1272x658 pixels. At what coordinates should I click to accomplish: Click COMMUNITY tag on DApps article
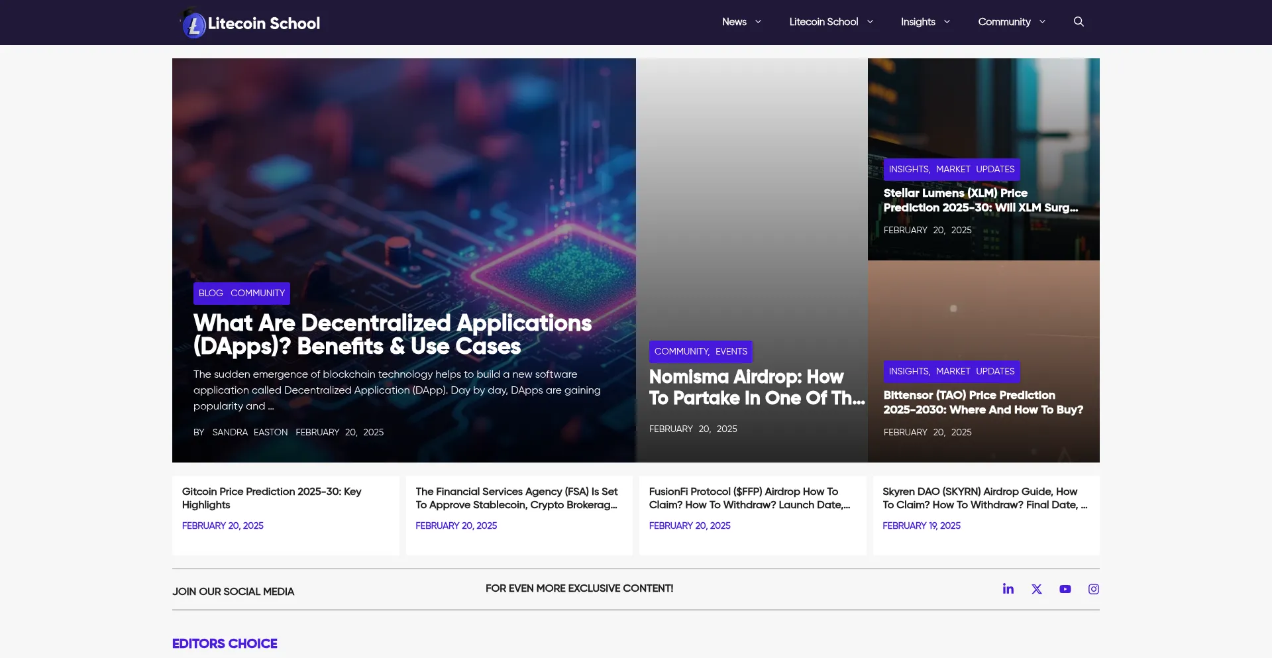(258, 293)
